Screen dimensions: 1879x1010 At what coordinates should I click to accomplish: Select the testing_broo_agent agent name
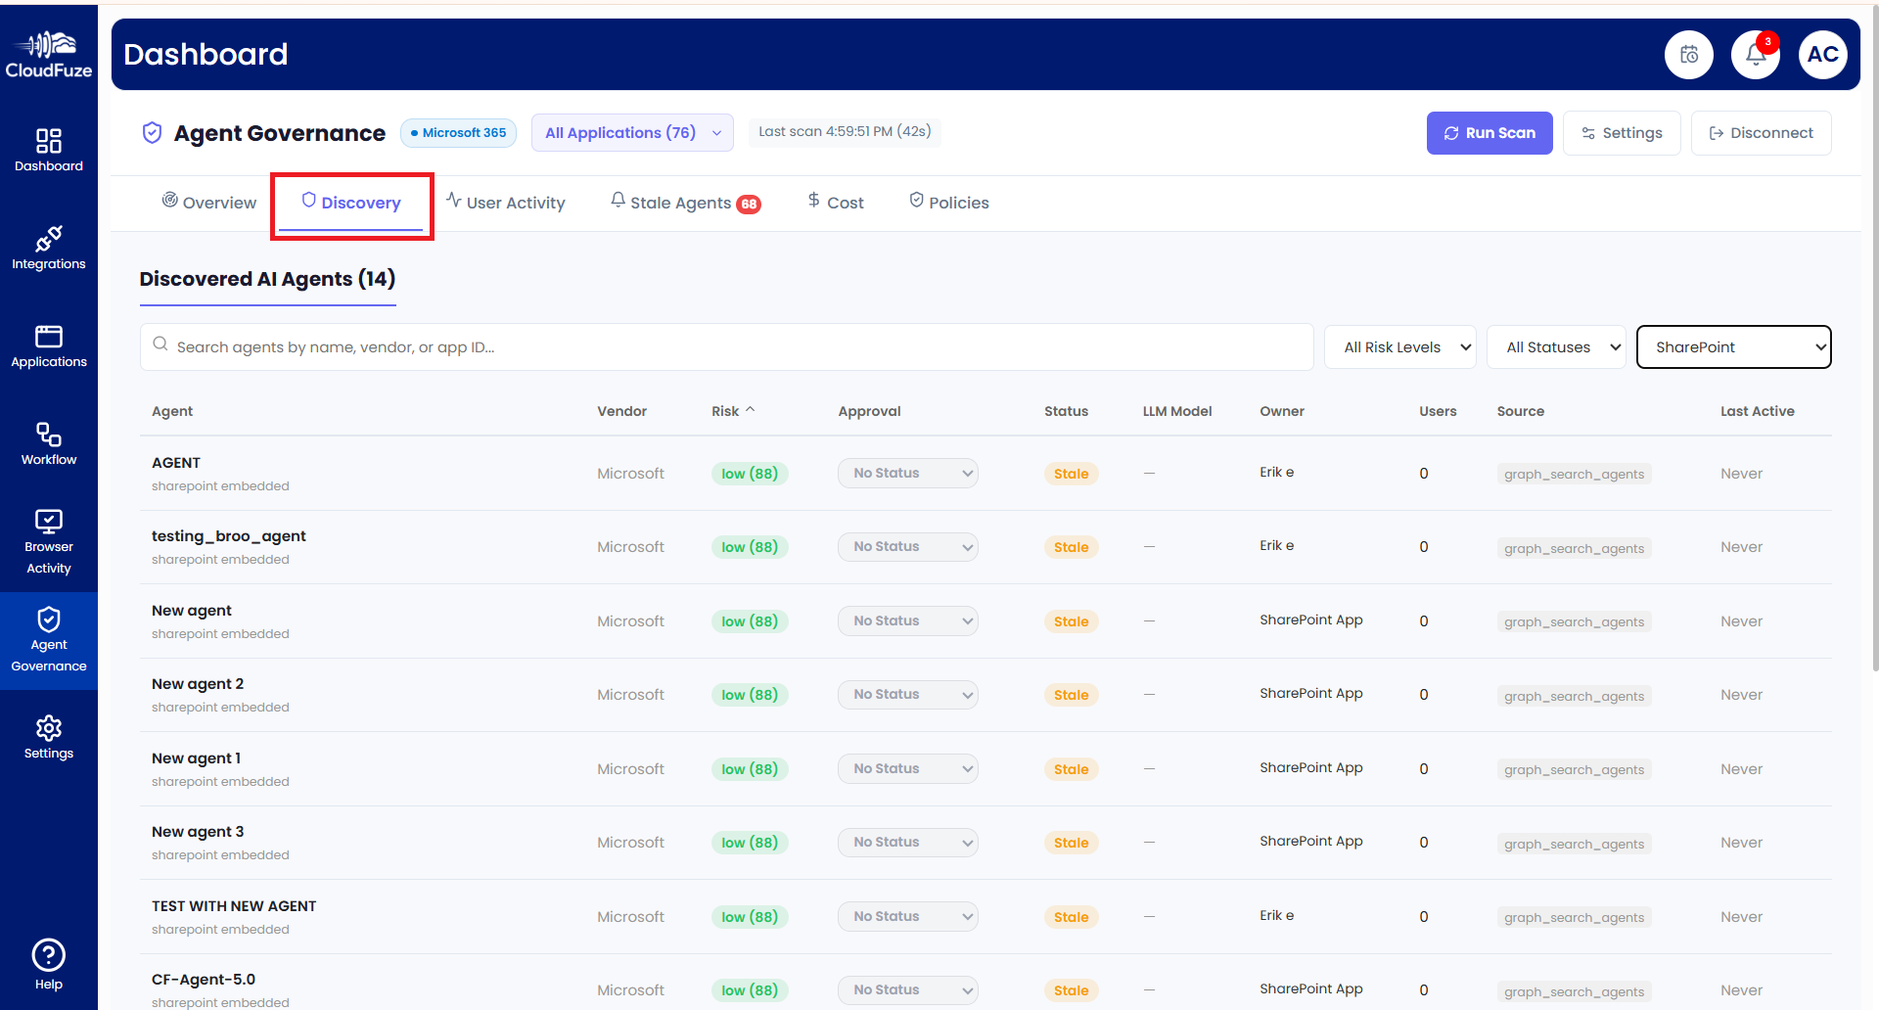(x=228, y=535)
